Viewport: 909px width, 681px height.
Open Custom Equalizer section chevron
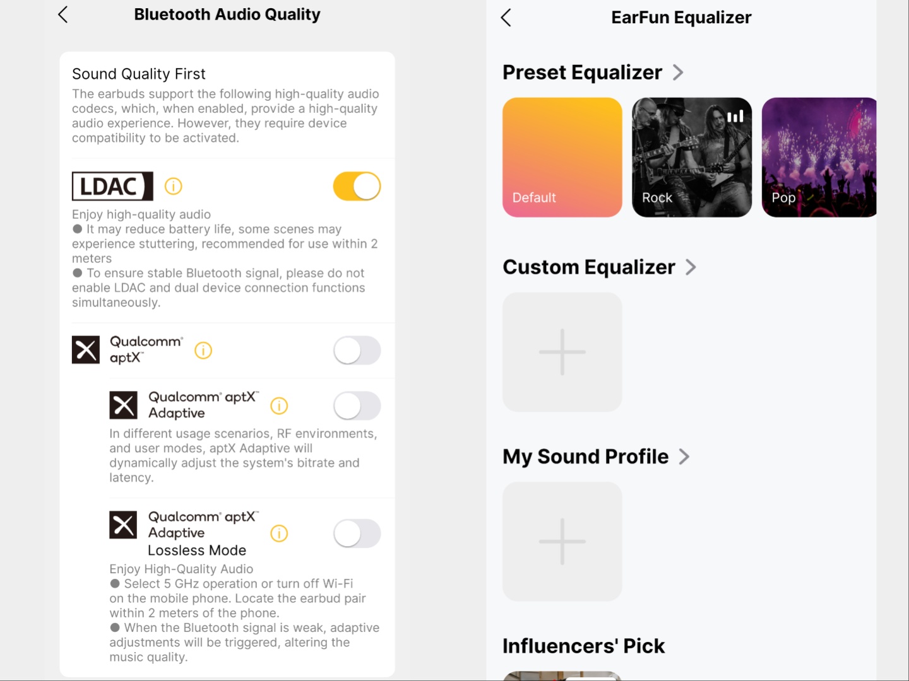(691, 267)
